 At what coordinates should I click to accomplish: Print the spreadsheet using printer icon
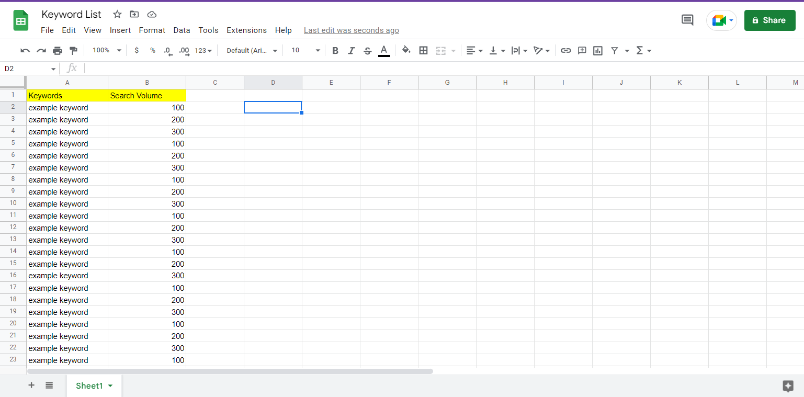click(x=58, y=51)
